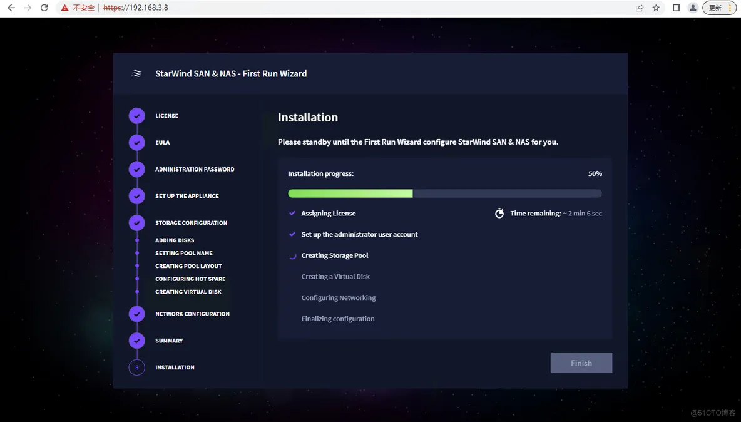Click checkmark beside Set up administrator account
Viewport: 741px width, 422px height.
point(292,234)
